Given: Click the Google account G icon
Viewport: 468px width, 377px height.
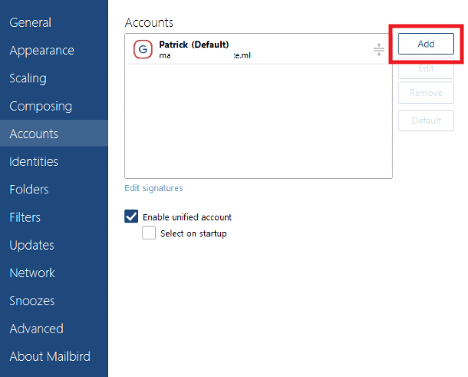Looking at the screenshot, I should pyautogui.click(x=143, y=49).
